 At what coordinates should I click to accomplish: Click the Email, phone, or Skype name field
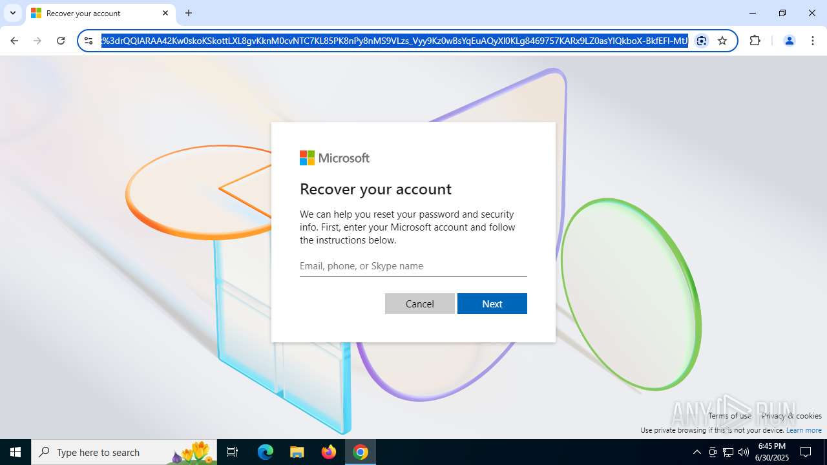(413, 266)
